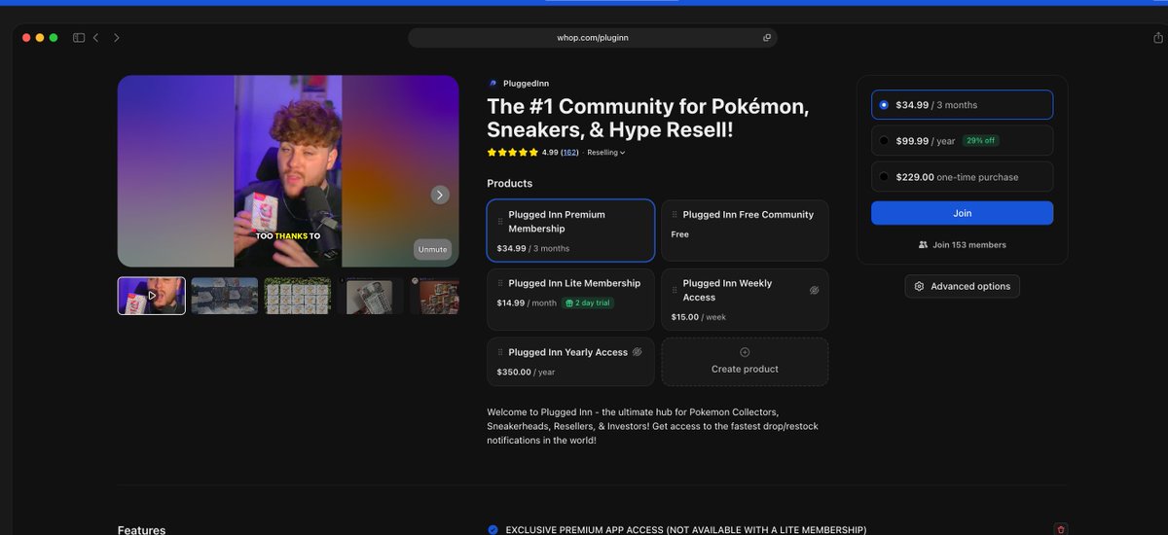The image size is (1168, 535).
Task: Click the blue checkmark beside EXCLUSIVE PREMIUM APP ACCESS
Action: click(x=493, y=529)
